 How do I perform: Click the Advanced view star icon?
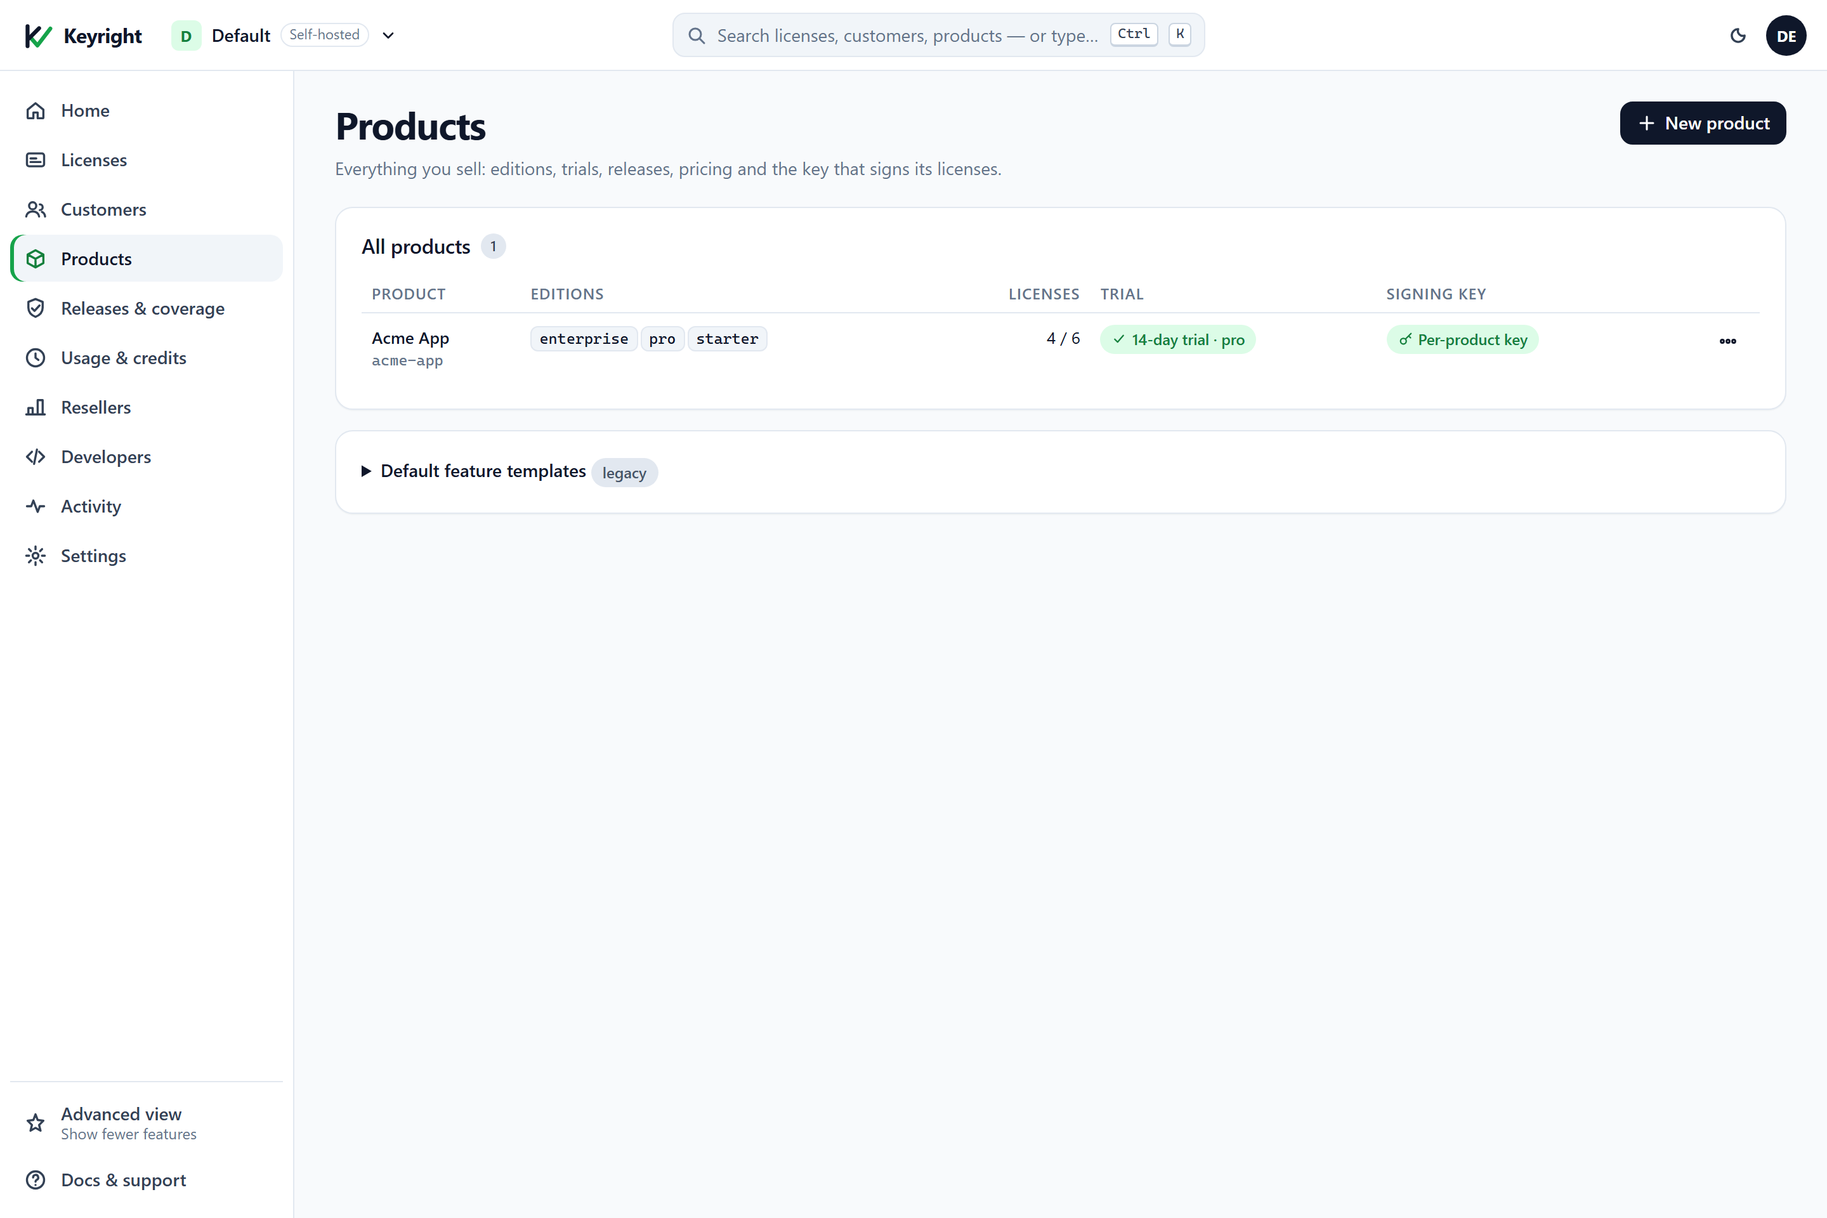(x=36, y=1123)
